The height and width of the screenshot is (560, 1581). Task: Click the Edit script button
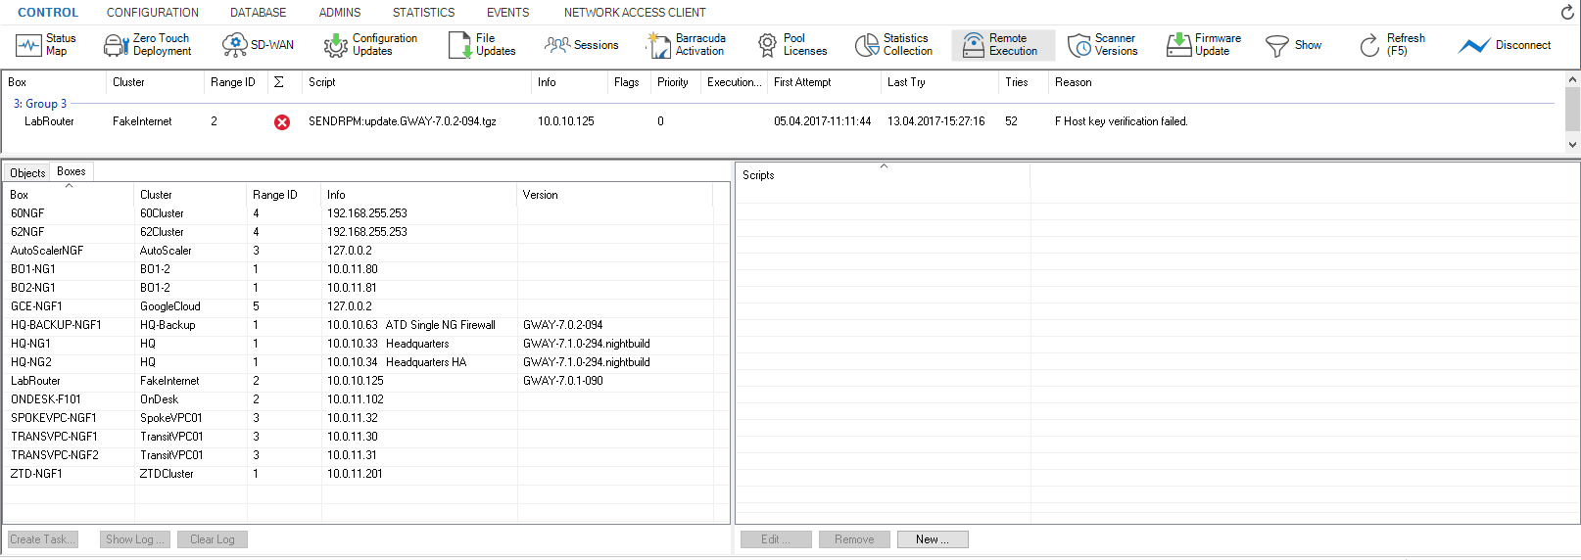pos(776,539)
